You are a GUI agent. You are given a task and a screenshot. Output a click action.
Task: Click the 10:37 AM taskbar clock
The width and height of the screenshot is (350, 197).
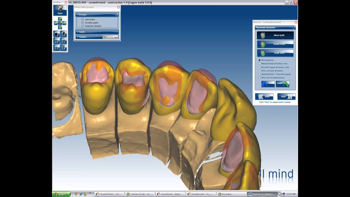tap(291, 194)
